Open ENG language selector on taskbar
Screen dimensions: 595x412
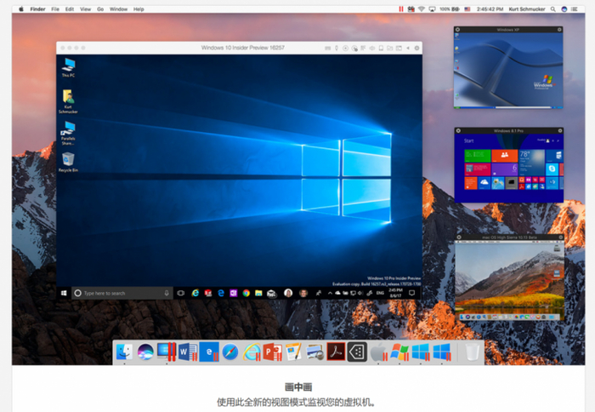[x=380, y=293]
